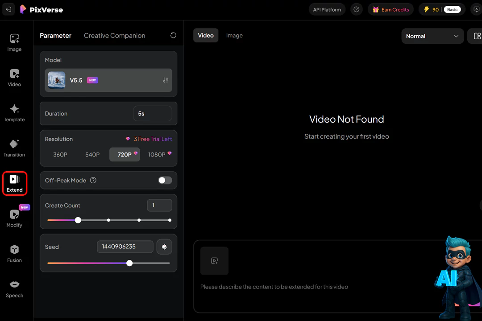Viewport: 482px width, 321px height.
Task: Open the Transition tool
Action: click(x=14, y=148)
